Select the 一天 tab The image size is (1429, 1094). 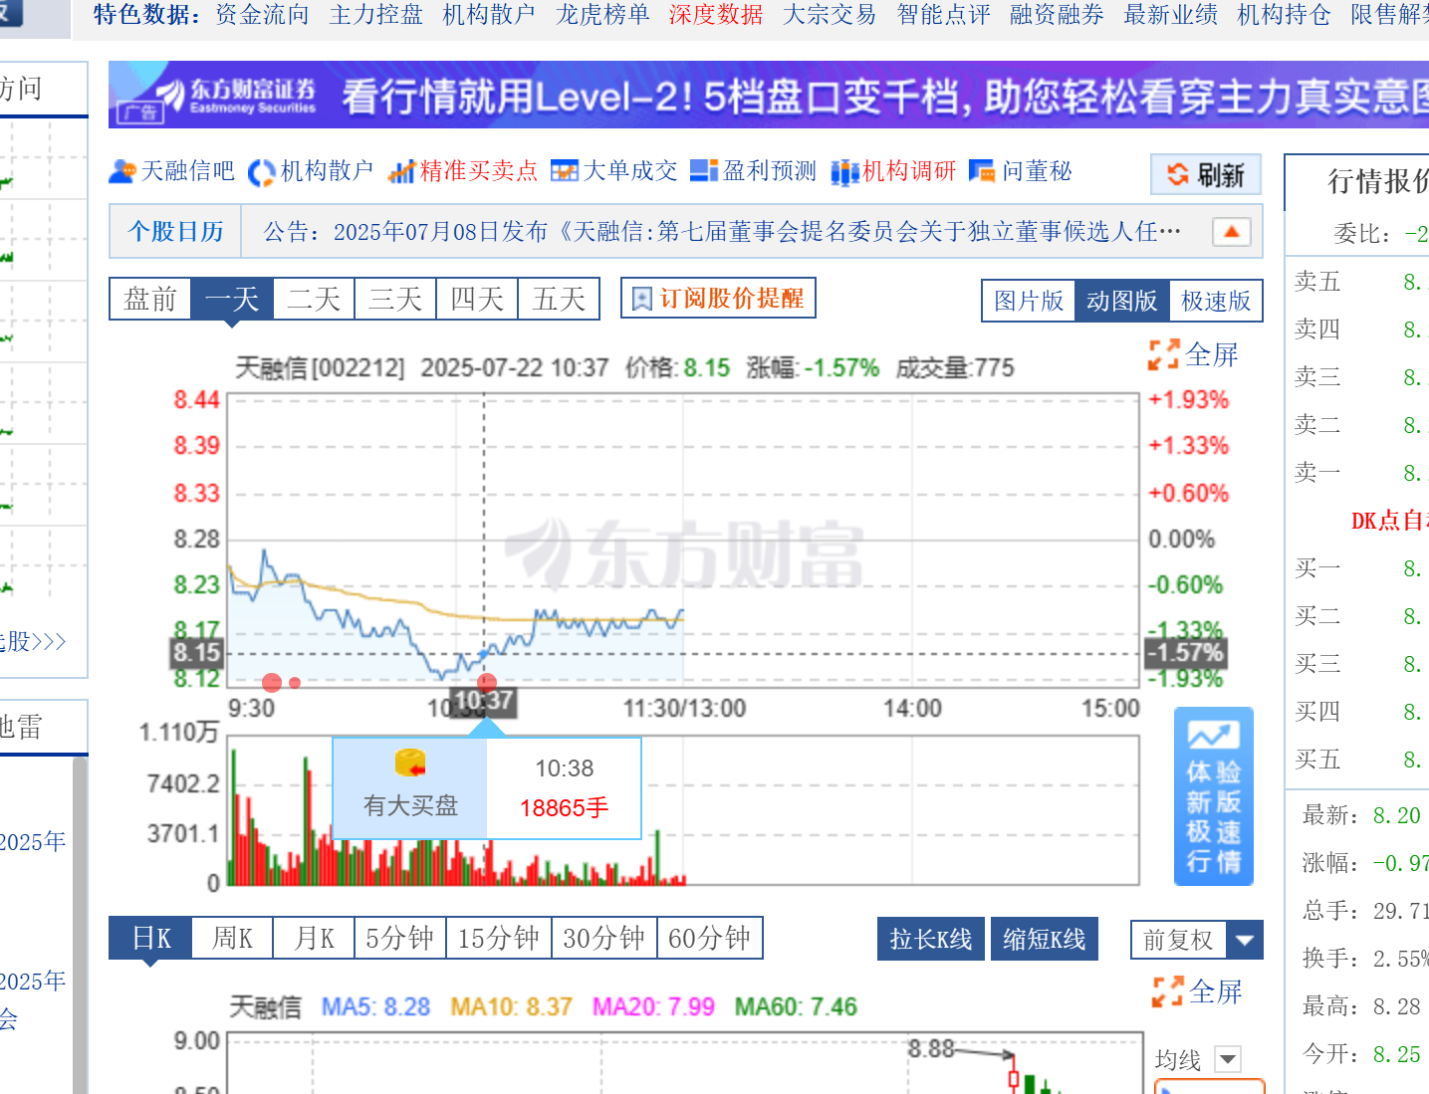point(232,299)
